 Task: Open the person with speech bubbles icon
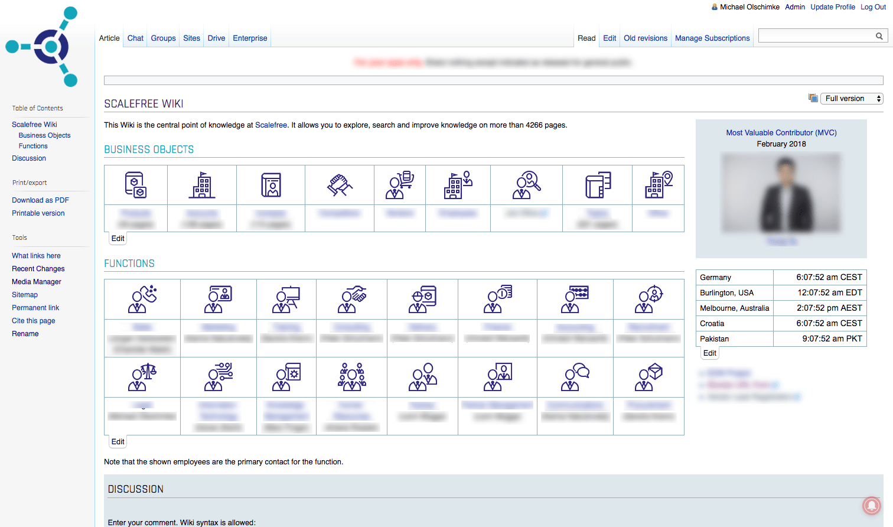coord(575,377)
